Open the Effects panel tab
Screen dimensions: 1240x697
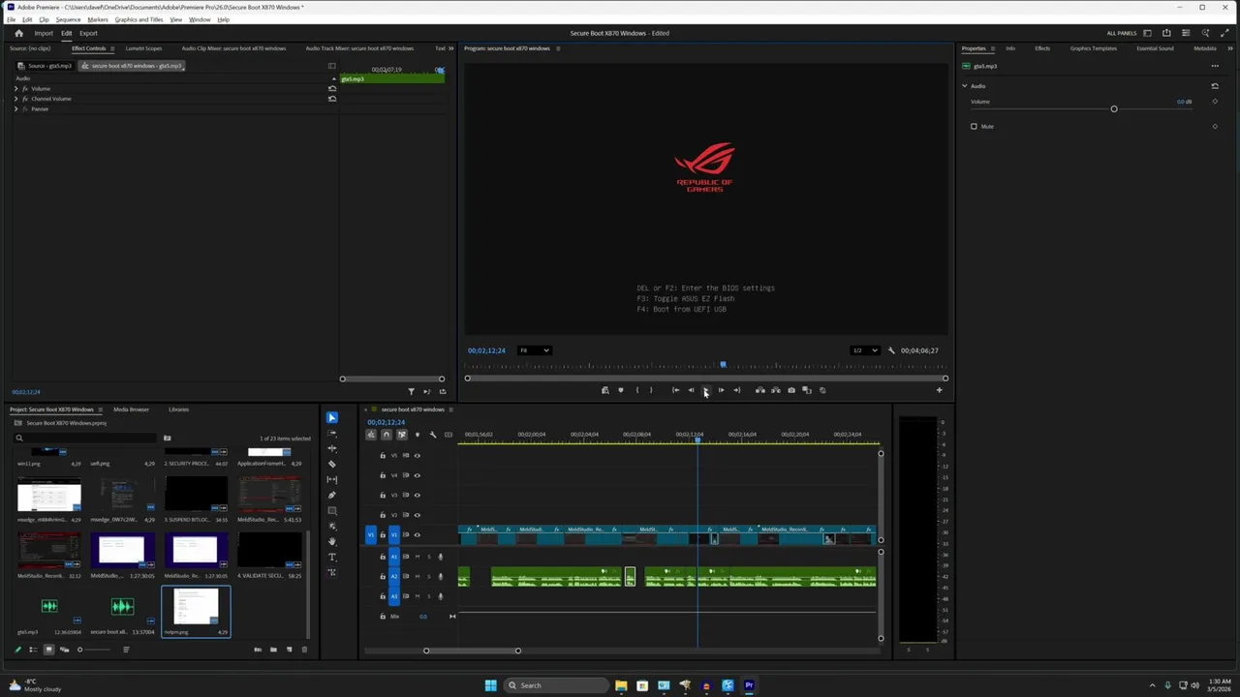pos(1042,48)
